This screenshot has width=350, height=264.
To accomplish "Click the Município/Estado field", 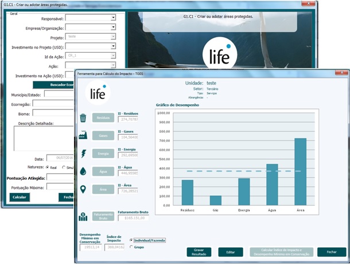I will click(x=59, y=94).
